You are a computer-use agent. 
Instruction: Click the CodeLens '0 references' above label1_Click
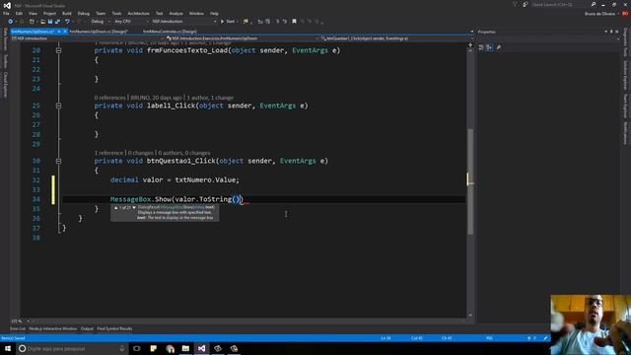109,98
